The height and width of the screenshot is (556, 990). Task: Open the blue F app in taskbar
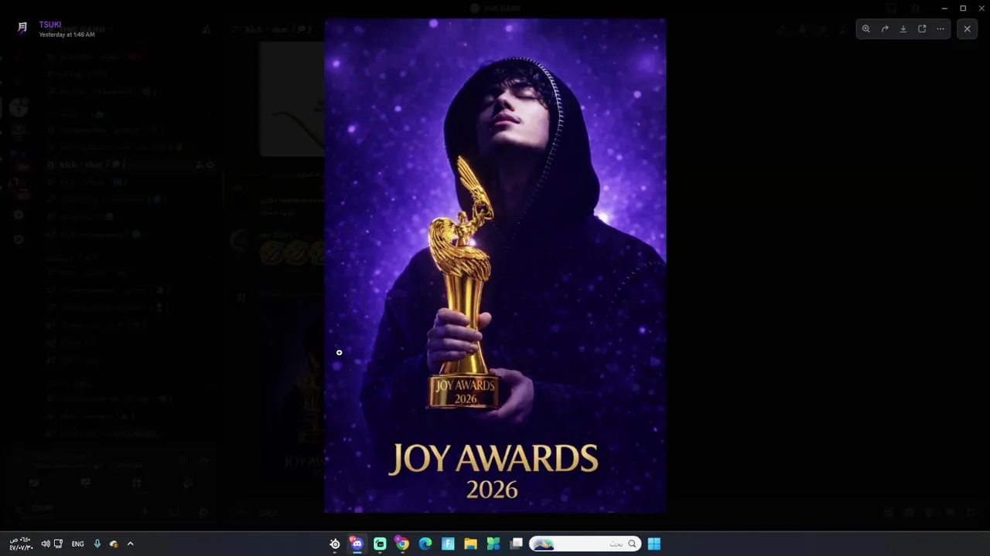(x=448, y=544)
